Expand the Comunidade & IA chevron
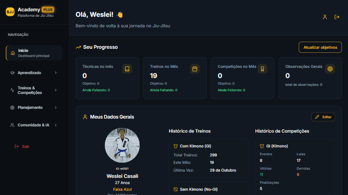 56,125
